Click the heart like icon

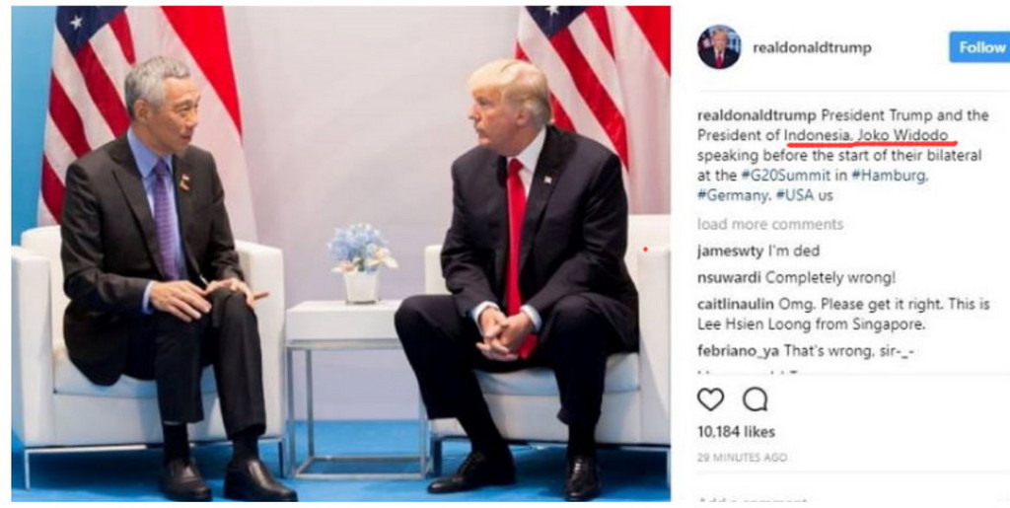(x=710, y=399)
